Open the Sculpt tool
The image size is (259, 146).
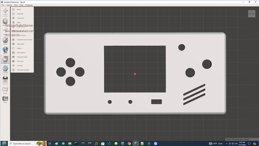point(5,40)
